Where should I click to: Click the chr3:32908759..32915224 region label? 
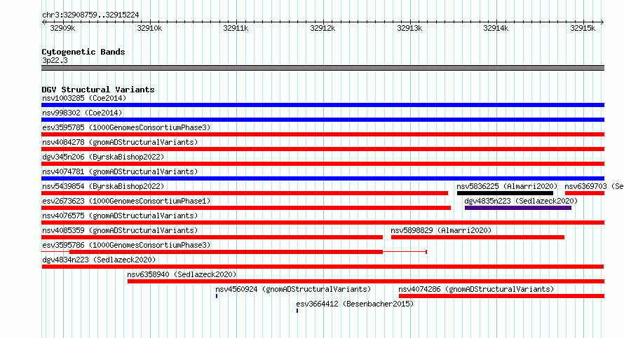click(x=90, y=15)
